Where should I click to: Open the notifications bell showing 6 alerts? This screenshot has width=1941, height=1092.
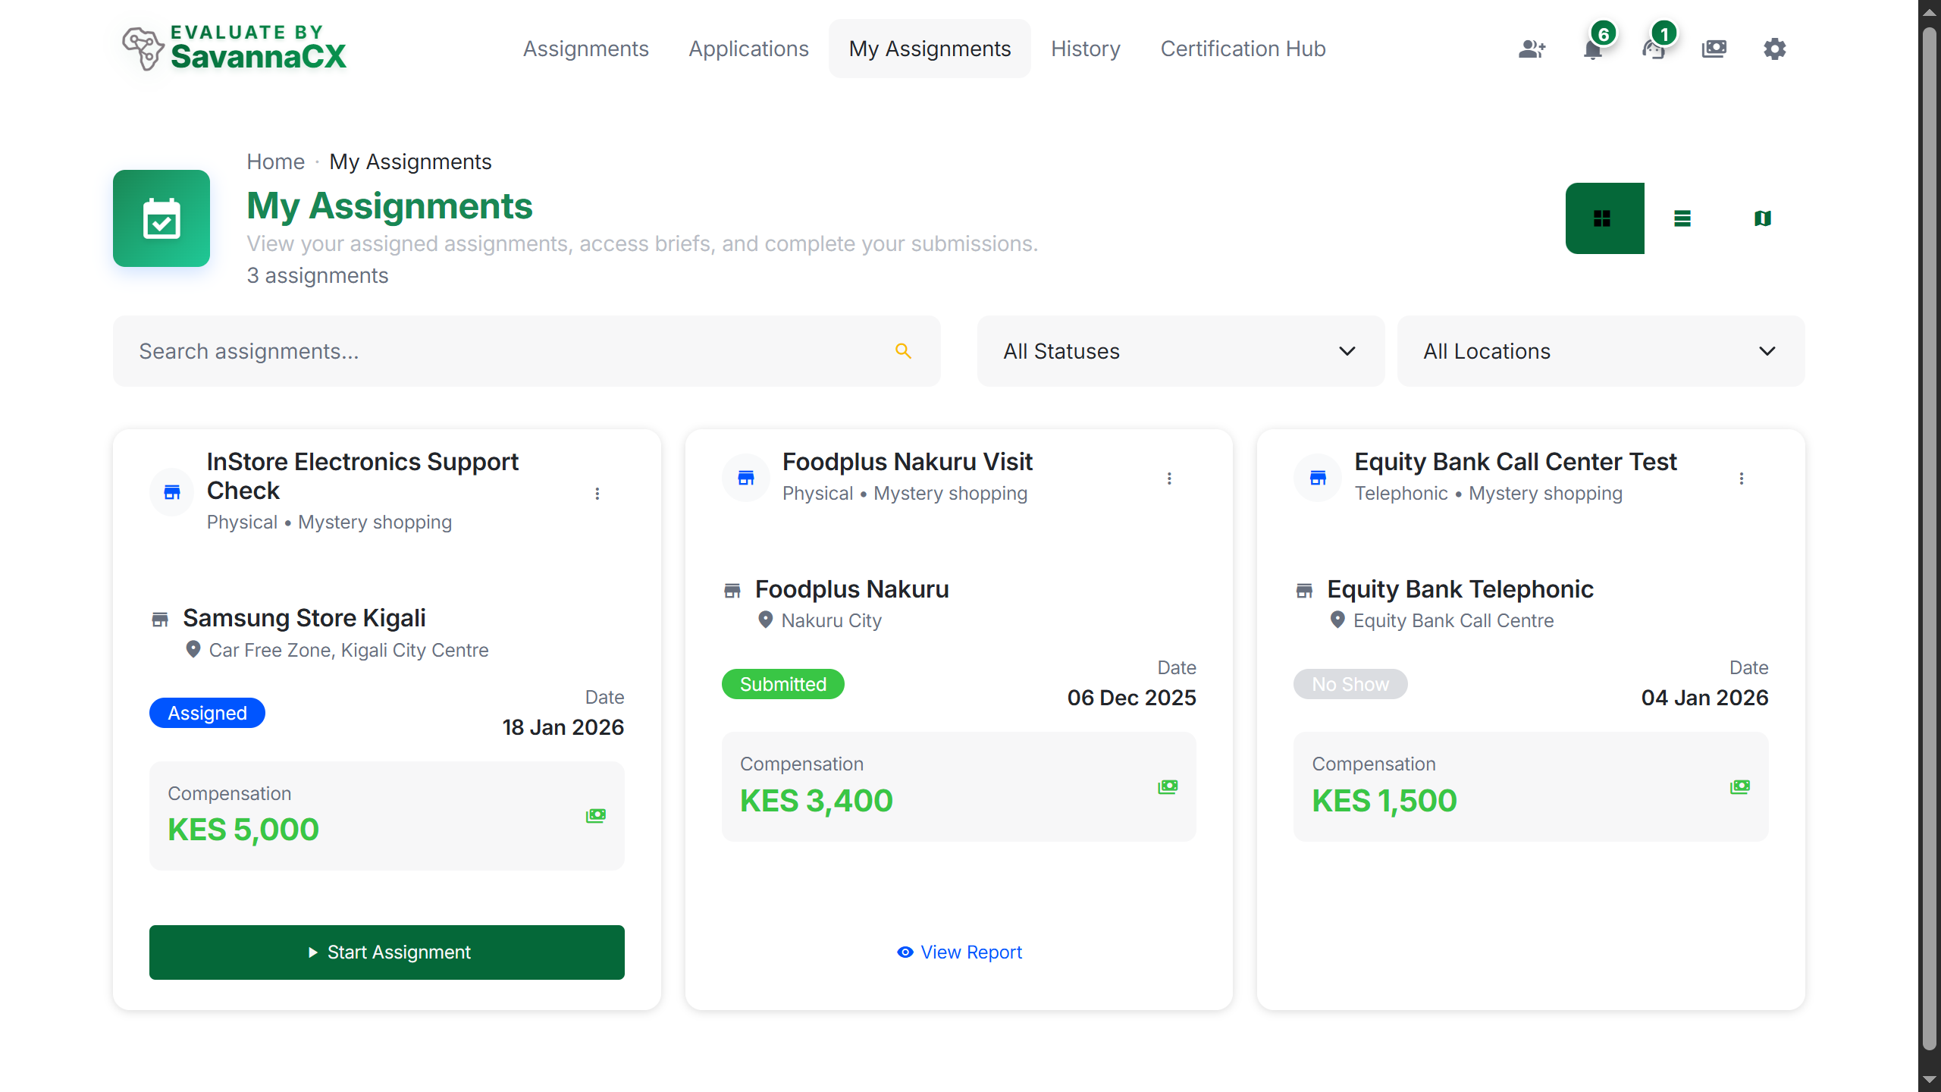tap(1593, 49)
